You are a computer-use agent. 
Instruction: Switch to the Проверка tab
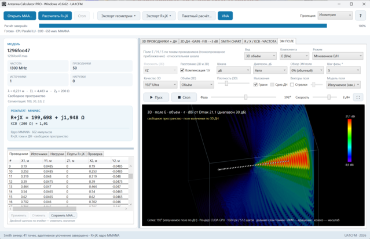point(95,154)
